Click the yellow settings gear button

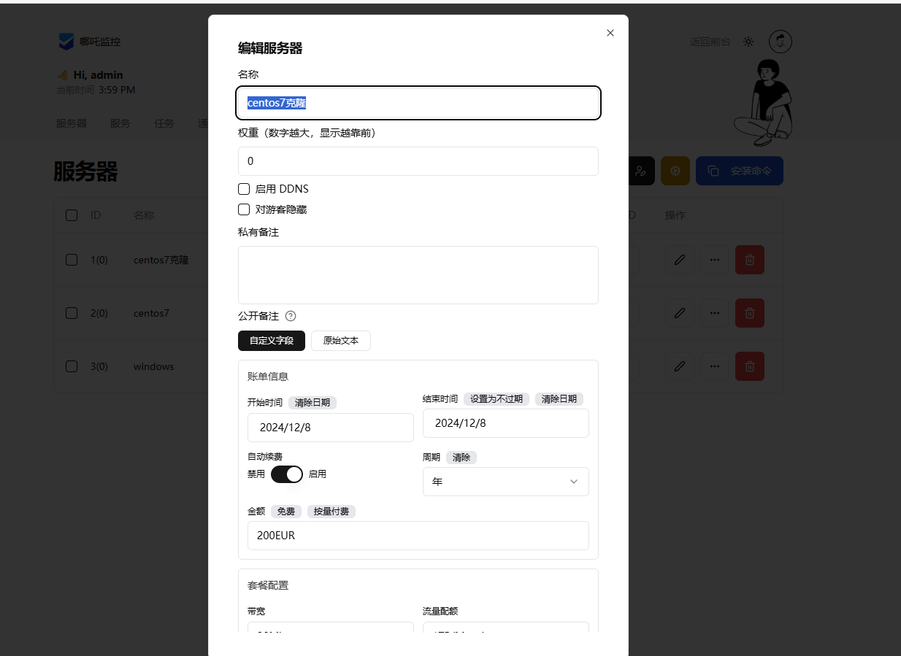click(x=675, y=171)
